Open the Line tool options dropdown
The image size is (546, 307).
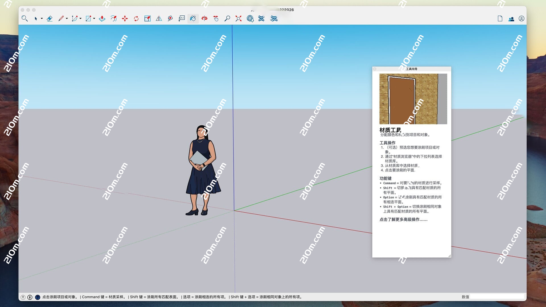(67, 19)
